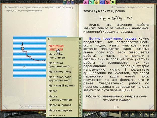
Task: Turn page back using left corner fold
Action: click(5, 107)
